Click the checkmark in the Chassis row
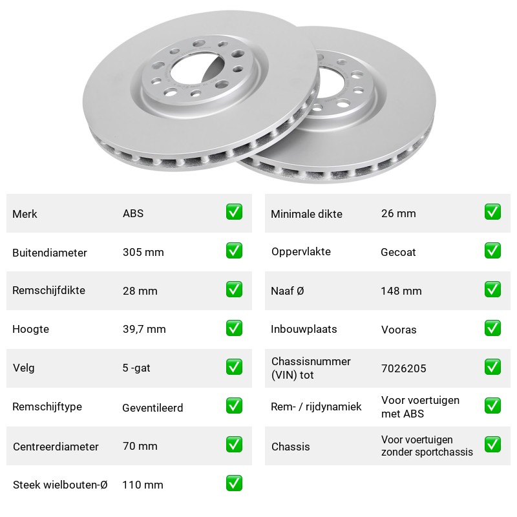Viewport: 517px width, 517px height. pyautogui.click(x=492, y=445)
